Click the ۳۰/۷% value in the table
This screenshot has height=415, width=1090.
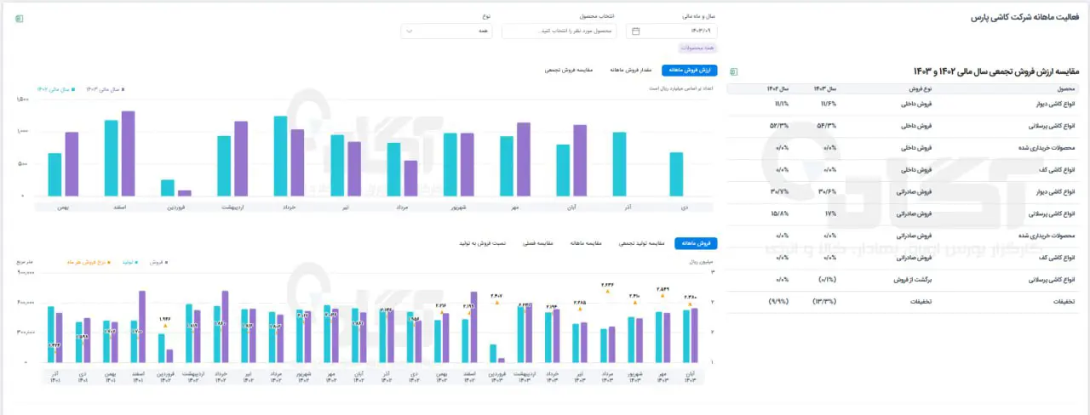[x=780, y=191]
